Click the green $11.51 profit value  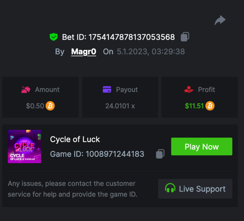click(194, 106)
